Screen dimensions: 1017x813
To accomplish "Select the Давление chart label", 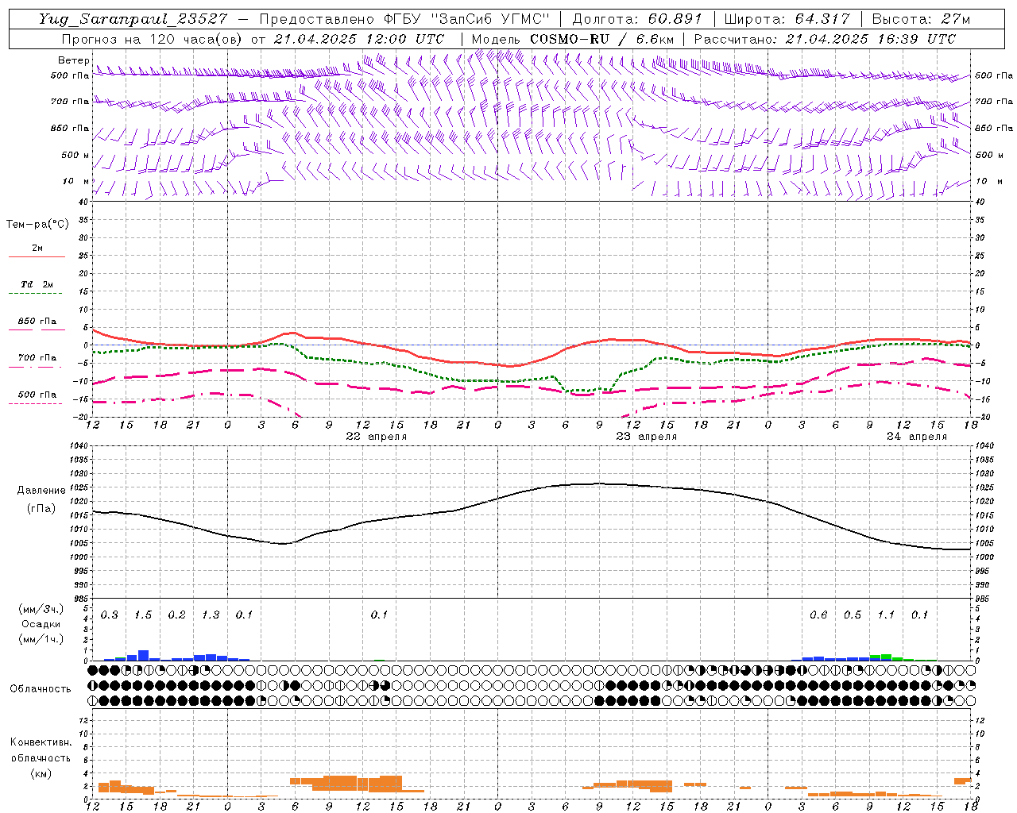I will click(41, 491).
